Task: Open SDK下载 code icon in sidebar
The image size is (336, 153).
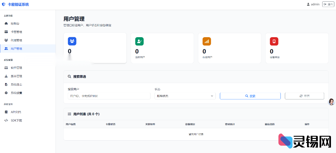Action: [x=6, y=121]
